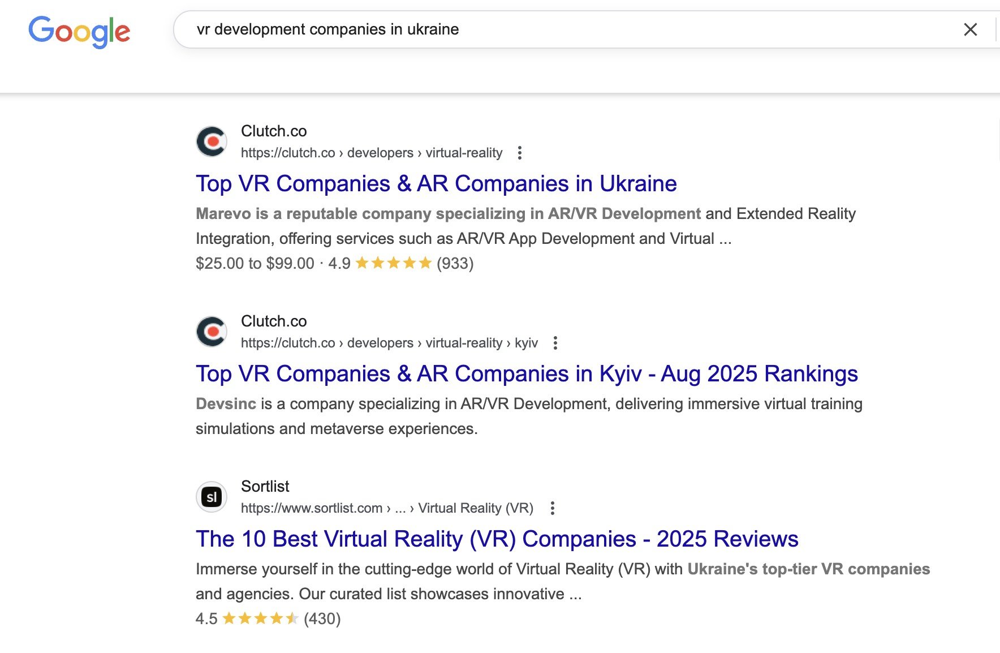Click the Sortlist 'sl' favicon
The width and height of the screenshot is (1000, 653).
tap(212, 497)
